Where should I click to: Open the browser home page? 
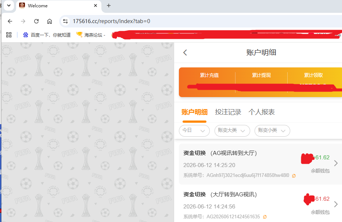pyautogui.click(x=50, y=21)
